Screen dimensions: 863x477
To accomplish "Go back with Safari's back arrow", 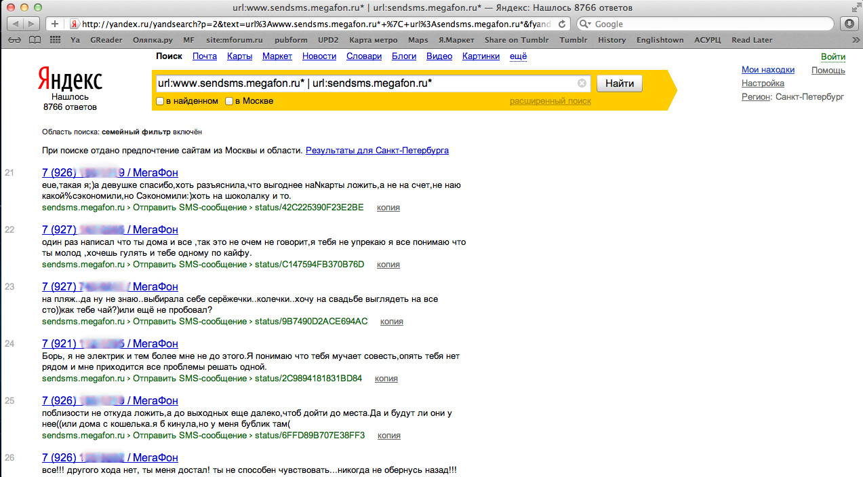I will [x=15, y=24].
